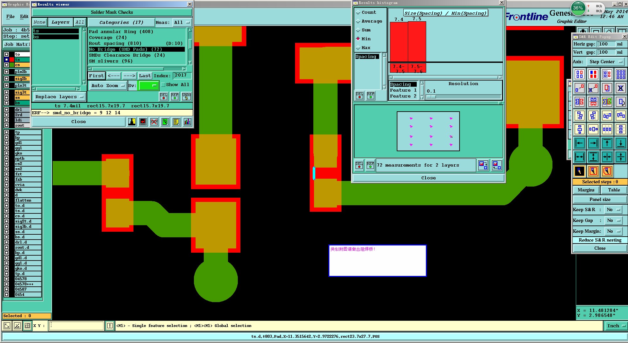
Task: Click the yellow notes icon in Results viewer
Action: click(x=176, y=122)
